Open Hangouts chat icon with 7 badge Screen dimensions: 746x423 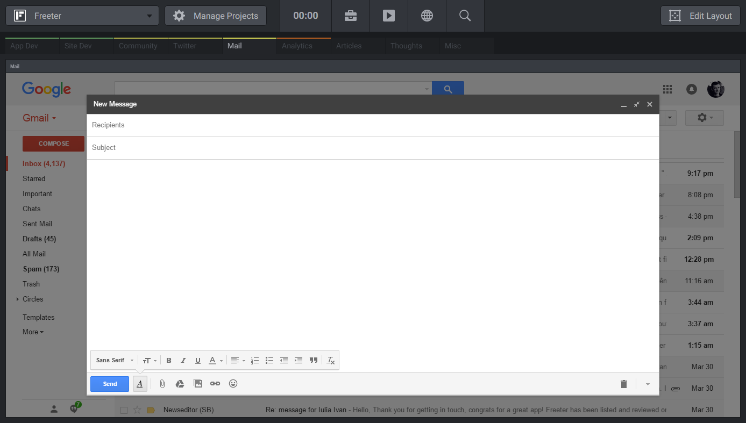[74, 408]
